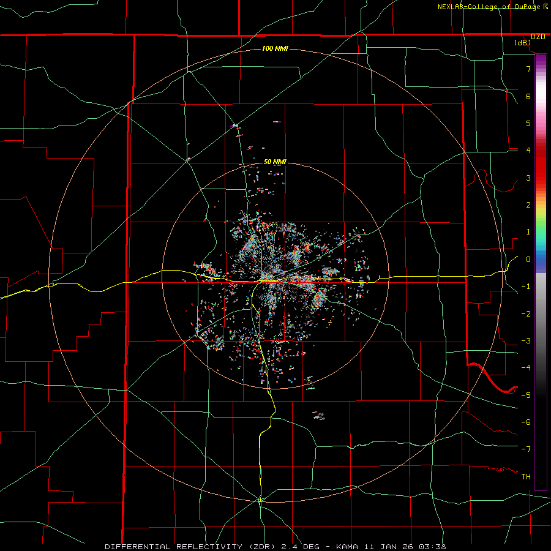Click the 3 value on color scale
Image resolution: width=551 pixels, height=551 pixels.
pyautogui.click(x=528, y=178)
